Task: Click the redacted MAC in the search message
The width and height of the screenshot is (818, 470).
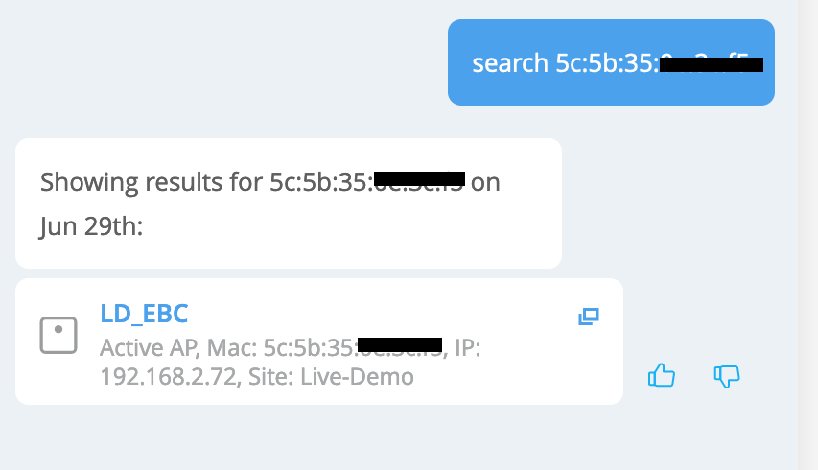Action: pos(712,64)
